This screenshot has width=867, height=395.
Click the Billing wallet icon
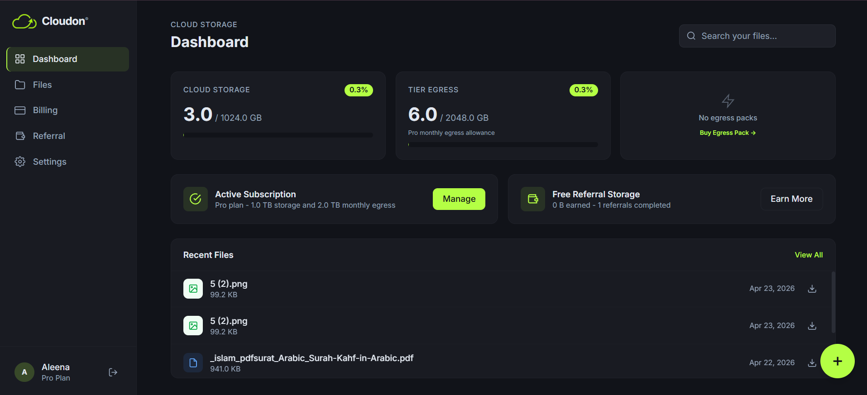coord(19,110)
